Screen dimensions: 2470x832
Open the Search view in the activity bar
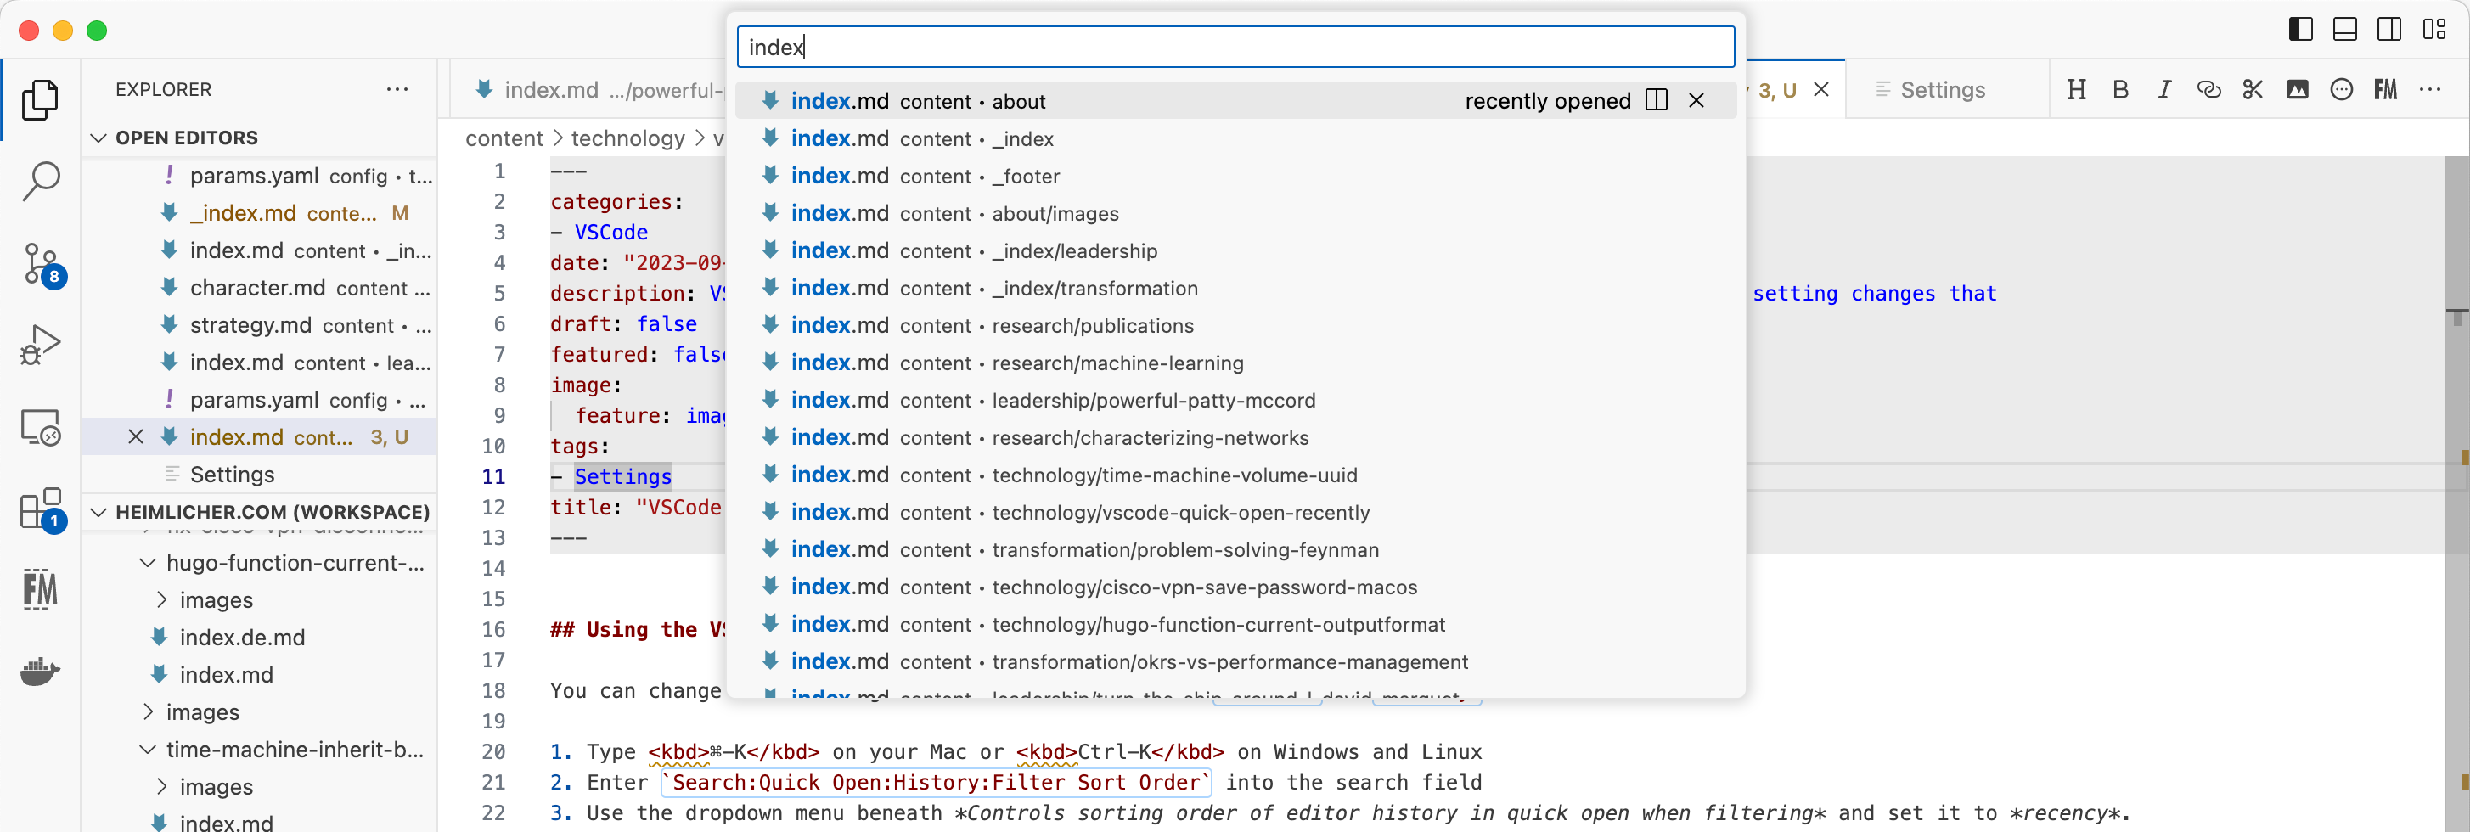pyautogui.click(x=42, y=181)
